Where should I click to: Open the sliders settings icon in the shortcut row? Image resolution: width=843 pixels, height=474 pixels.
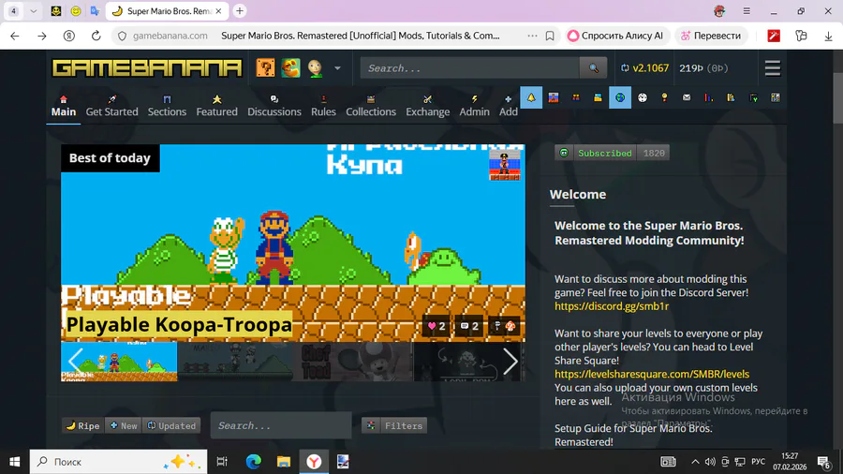pos(776,97)
